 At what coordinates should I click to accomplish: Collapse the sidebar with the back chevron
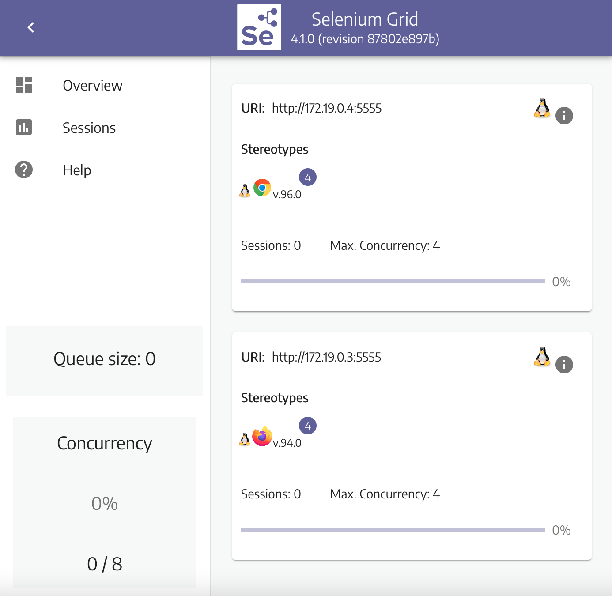31,27
